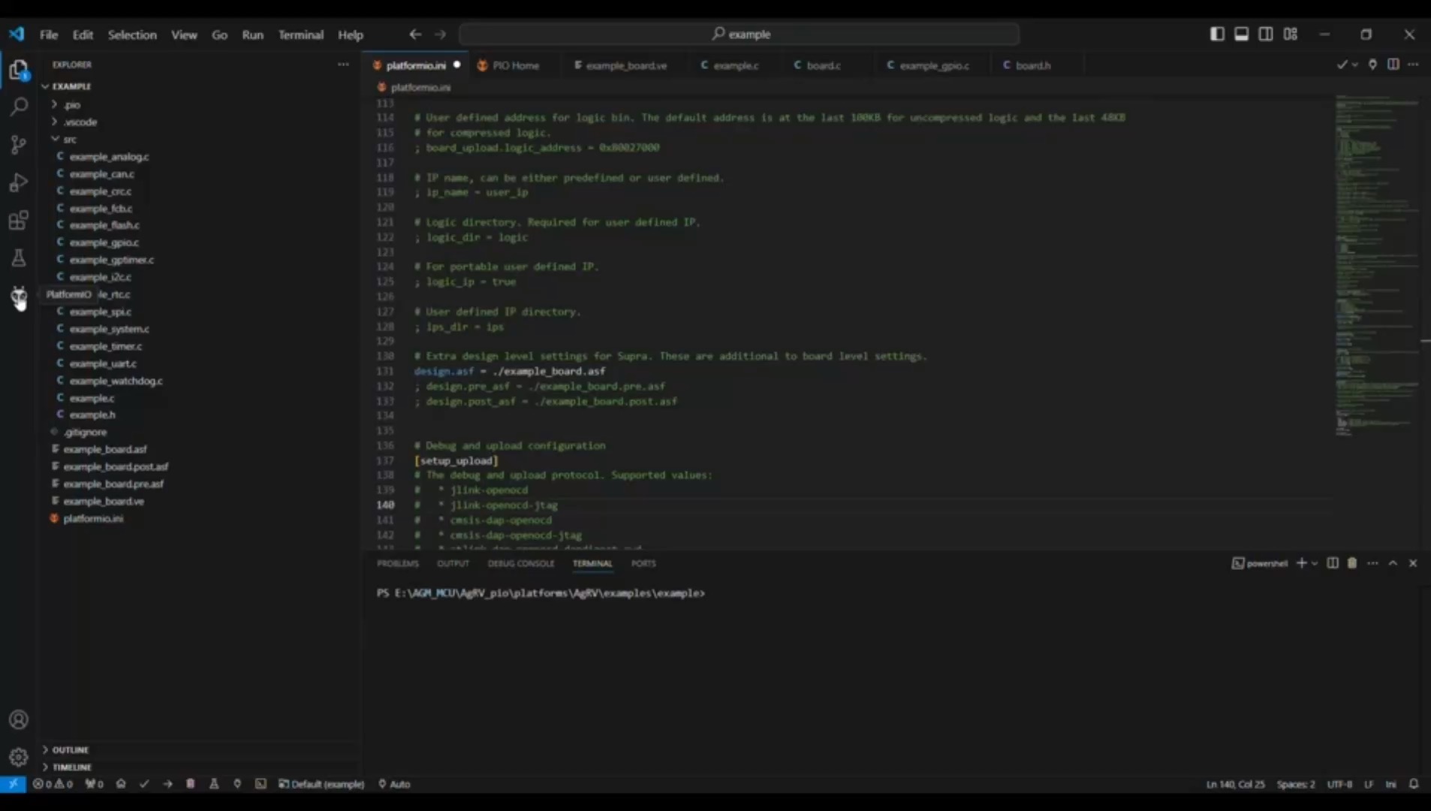Open the Terminal menu
The width and height of the screenshot is (1431, 811).
coord(300,35)
